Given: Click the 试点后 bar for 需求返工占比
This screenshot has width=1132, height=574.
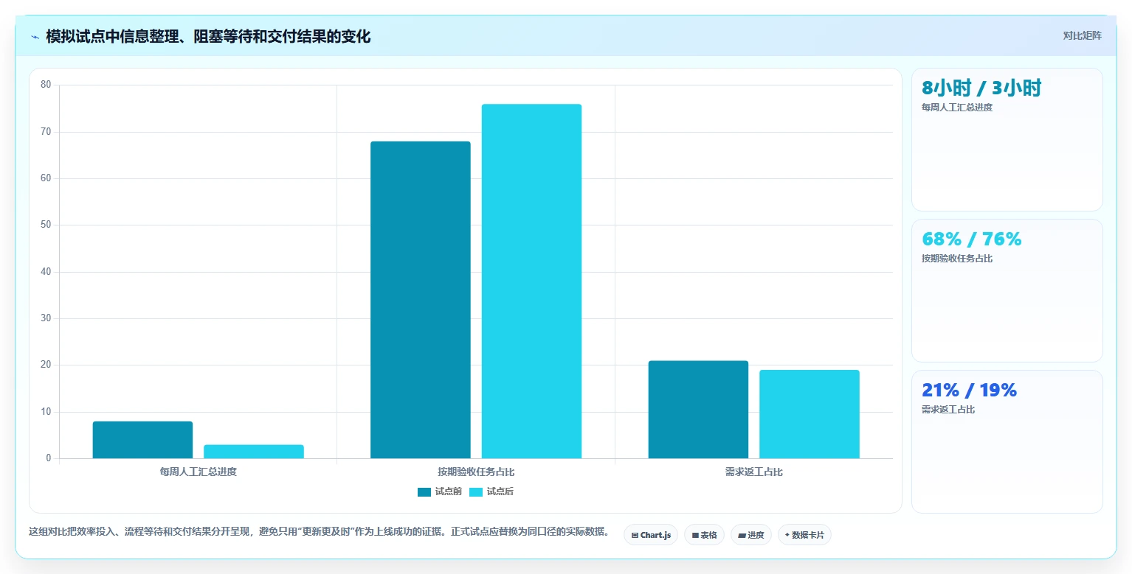Looking at the screenshot, I should point(810,414).
